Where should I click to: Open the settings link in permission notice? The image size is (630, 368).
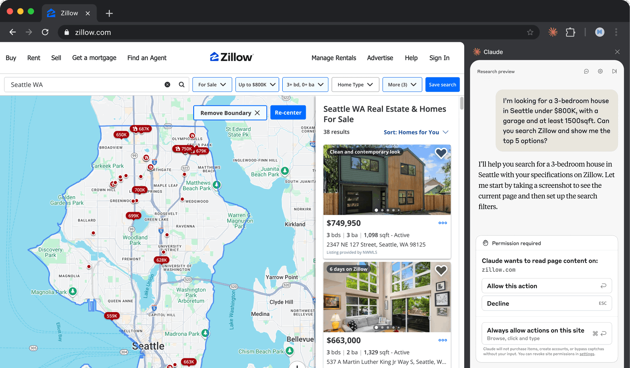(x=587, y=354)
